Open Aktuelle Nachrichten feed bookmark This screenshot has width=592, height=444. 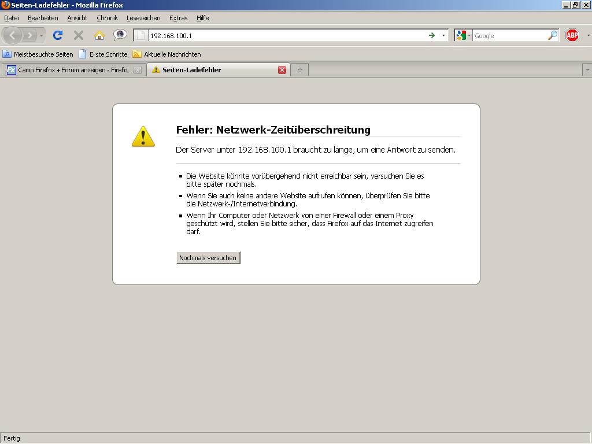(167, 54)
